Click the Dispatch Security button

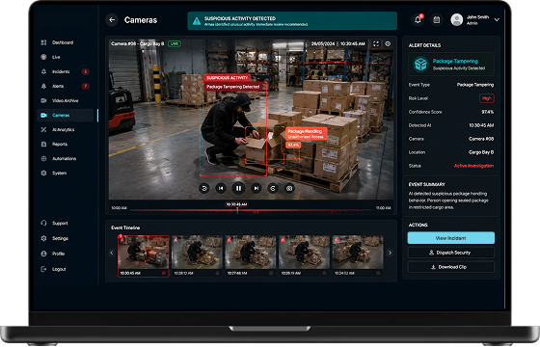click(x=451, y=253)
